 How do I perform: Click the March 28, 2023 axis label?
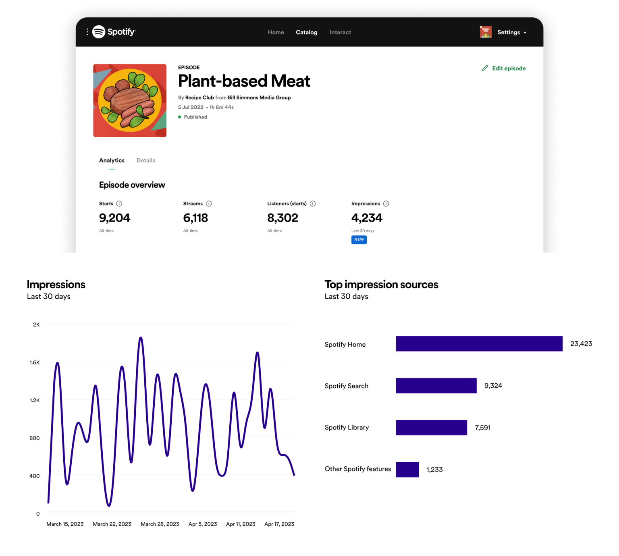coord(160,524)
